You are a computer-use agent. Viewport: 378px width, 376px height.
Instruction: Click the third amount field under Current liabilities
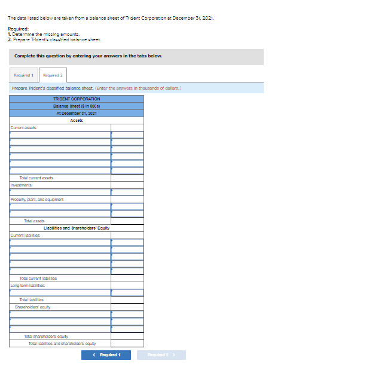click(x=127, y=257)
